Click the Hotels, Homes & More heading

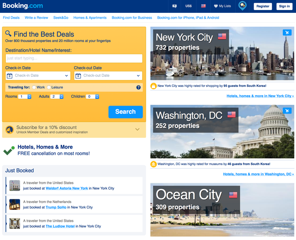tap(45, 147)
